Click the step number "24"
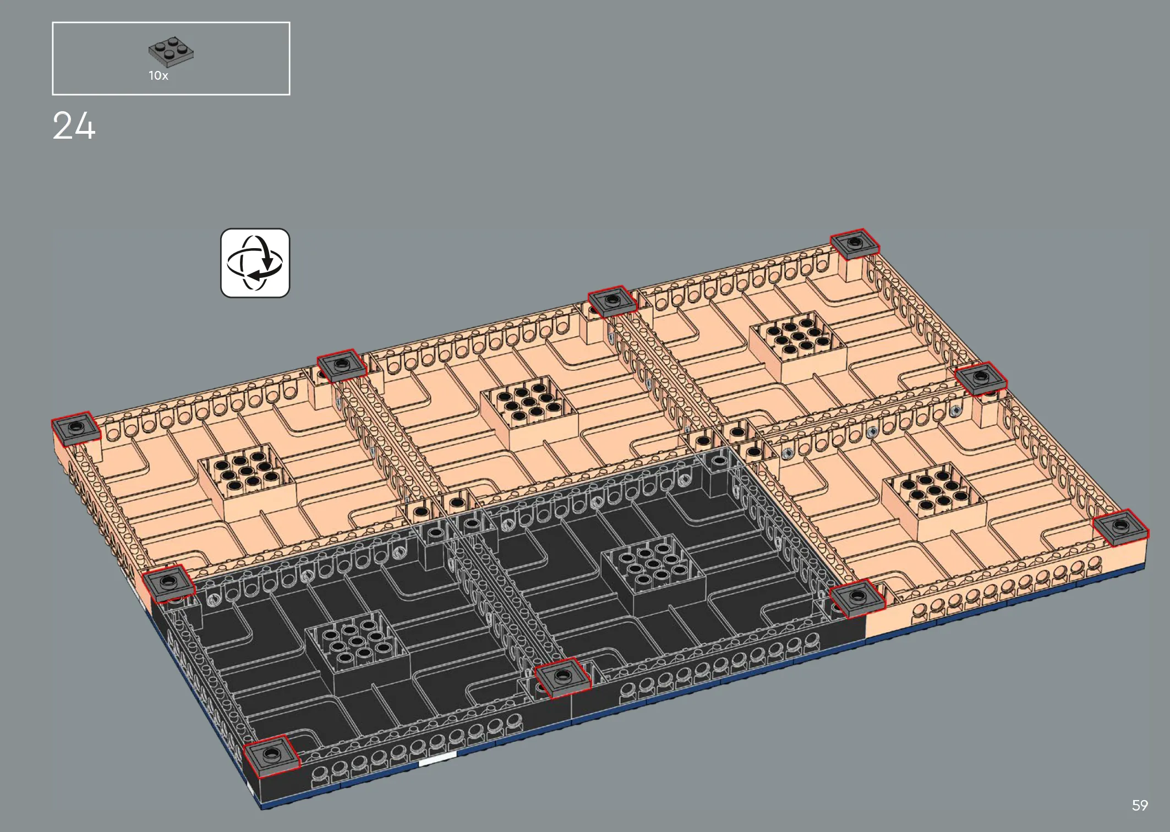 click(74, 126)
